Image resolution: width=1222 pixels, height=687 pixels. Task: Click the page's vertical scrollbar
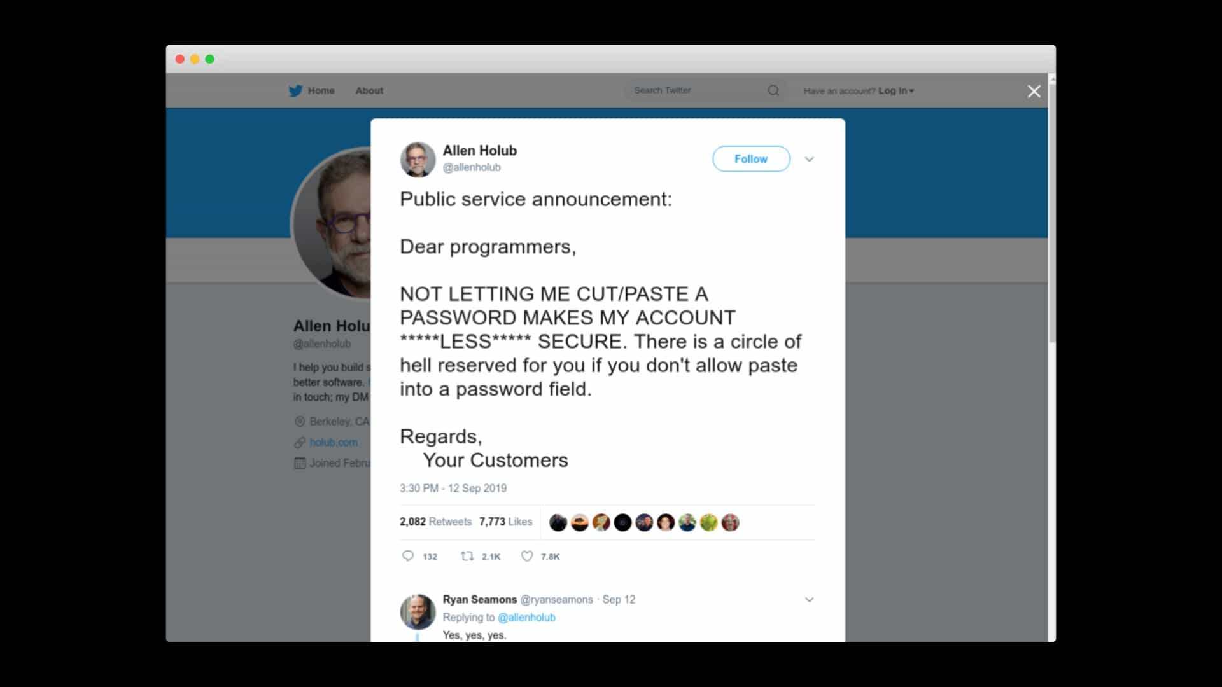pos(1051,210)
